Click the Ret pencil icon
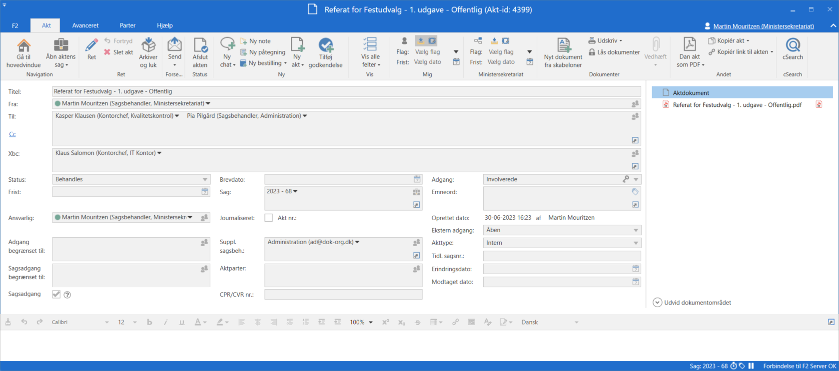839x371 pixels. [91, 49]
